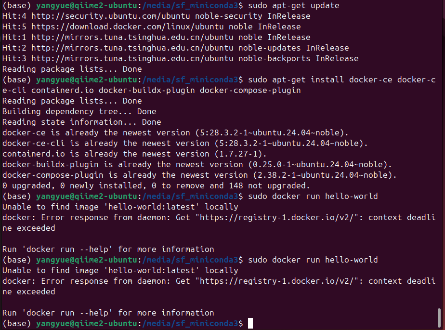Click the 'Reading state information... Done' line
Image resolution: width=445 pixels, height=330 pixels.
pyautogui.click(x=82, y=122)
